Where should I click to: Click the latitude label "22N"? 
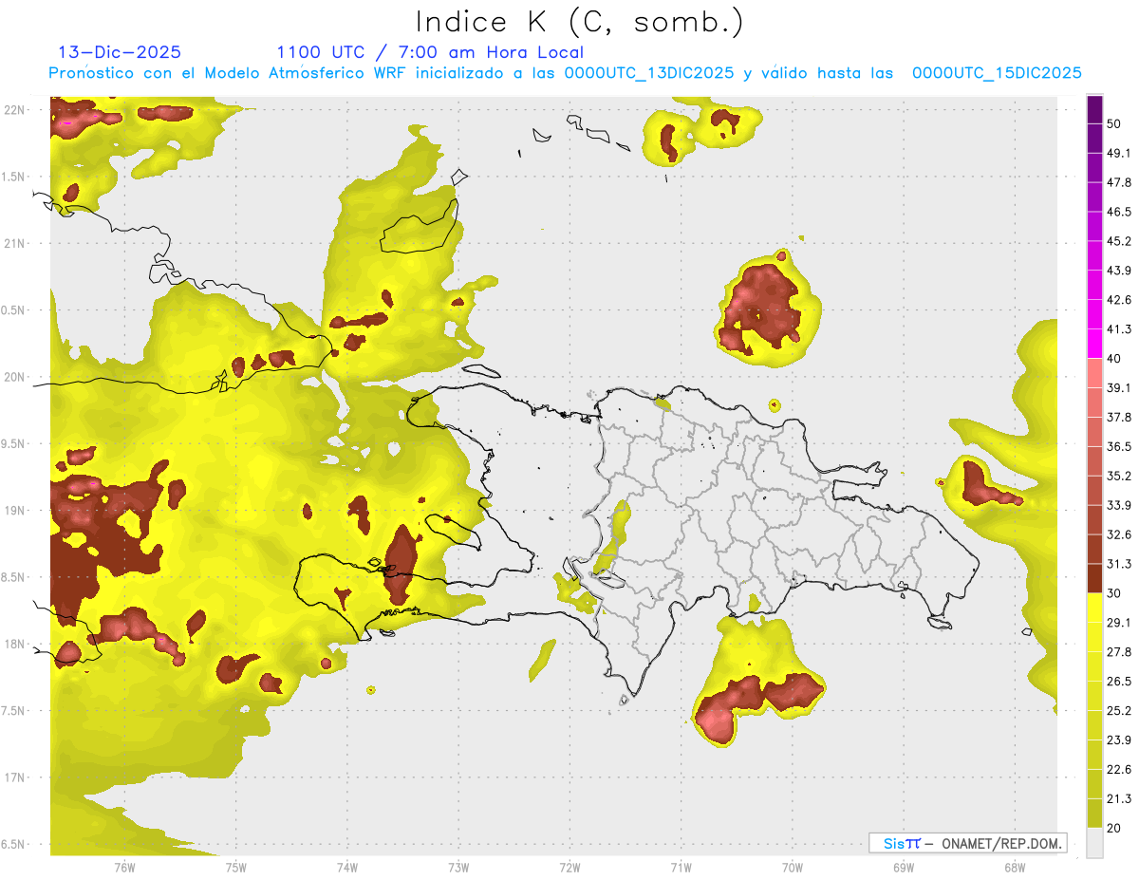pos(13,109)
